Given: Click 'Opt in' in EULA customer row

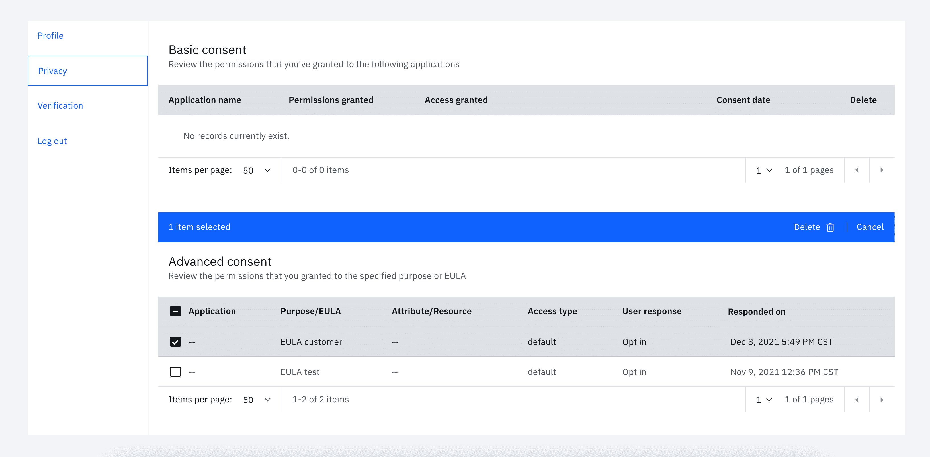Looking at the screenshot, I should click(634, 341).
